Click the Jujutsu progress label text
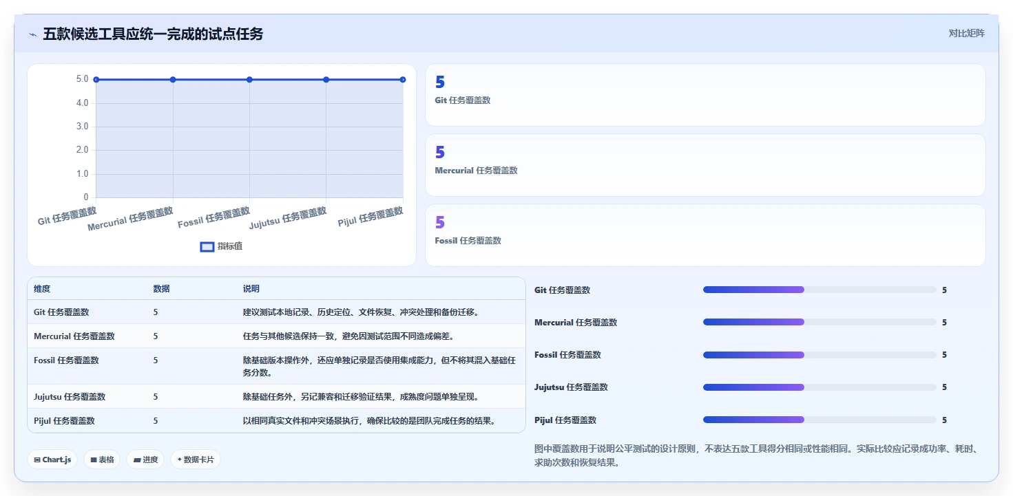This screenshot has height=496, width=1013. pyautogui.click(x=571, y=387)
